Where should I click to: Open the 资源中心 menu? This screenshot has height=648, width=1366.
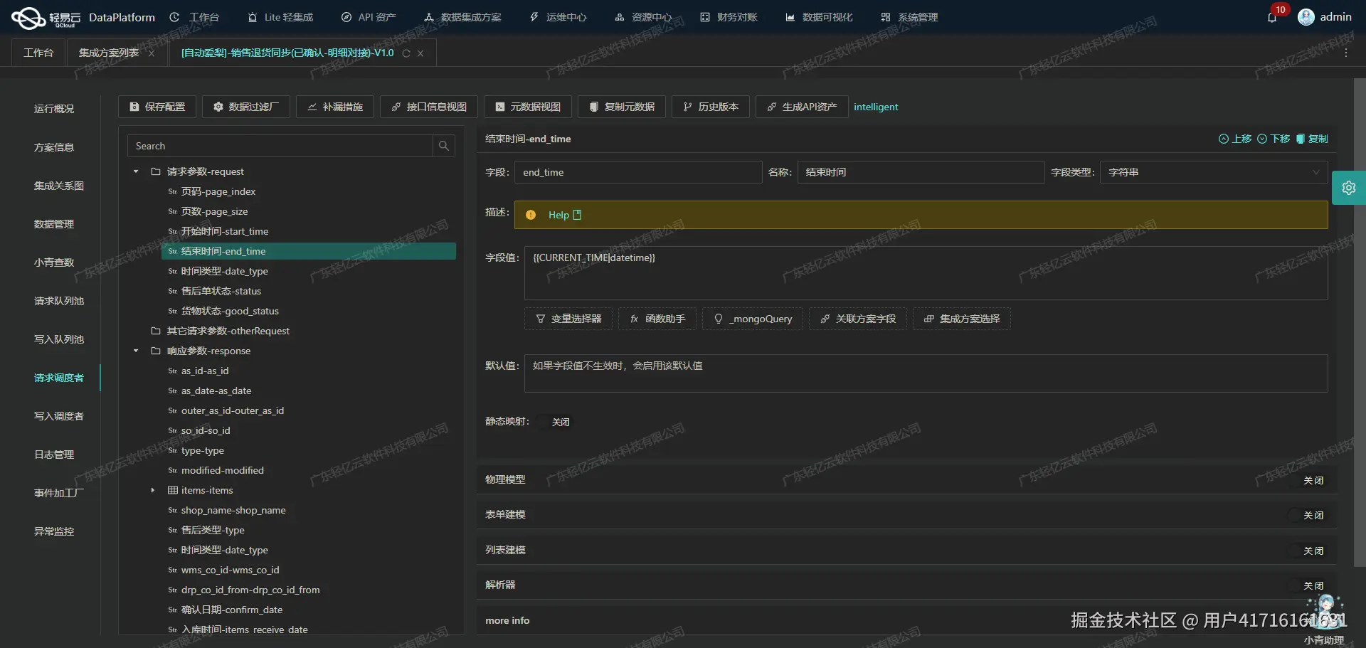coord(643,17)
